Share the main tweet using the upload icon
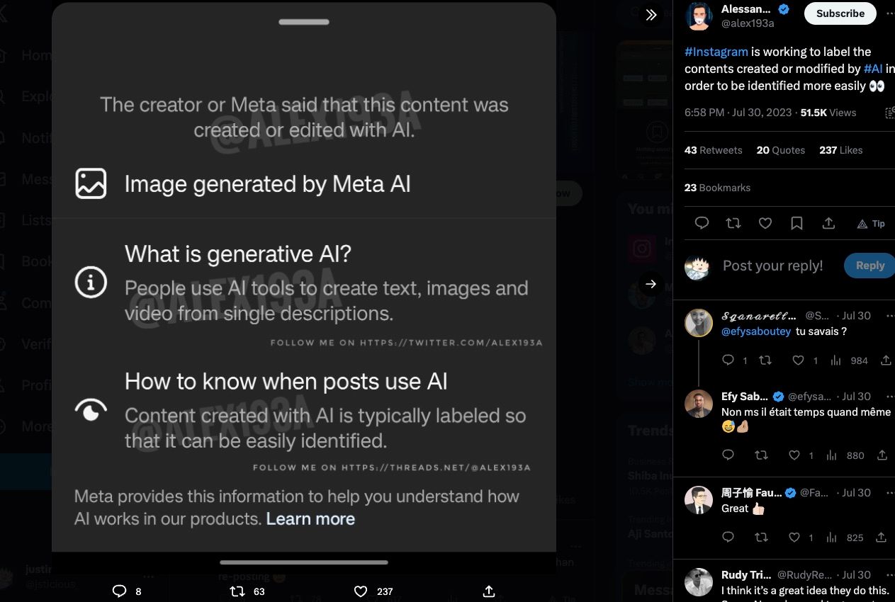The image size is (895, 602). pyautogui.click(x=828, y=223)
